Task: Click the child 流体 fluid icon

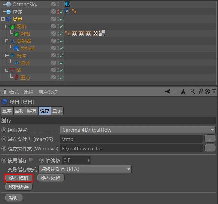Action: coord(16,63)
